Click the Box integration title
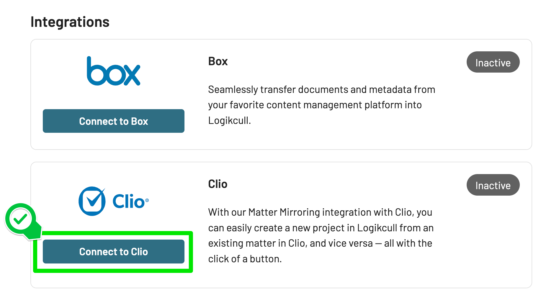This screenshot has height=298, width=549. click(218, 61)
